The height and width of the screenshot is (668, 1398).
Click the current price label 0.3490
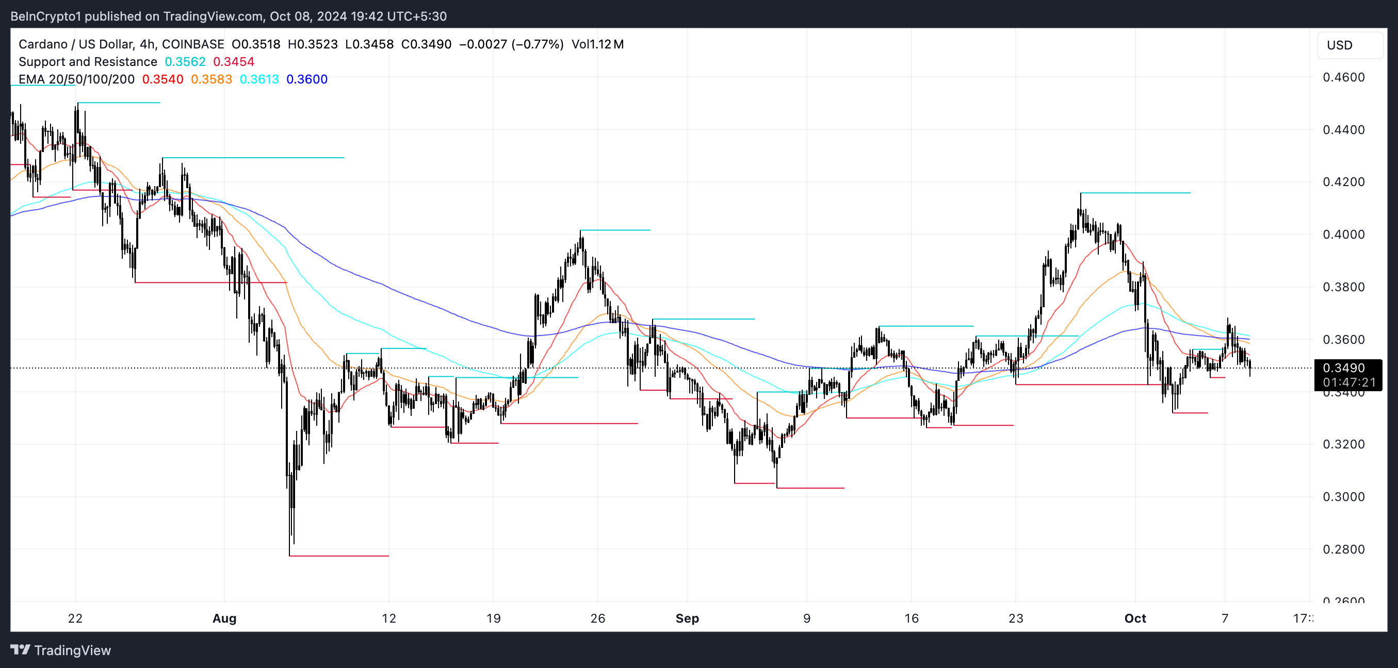(1343, 368)
